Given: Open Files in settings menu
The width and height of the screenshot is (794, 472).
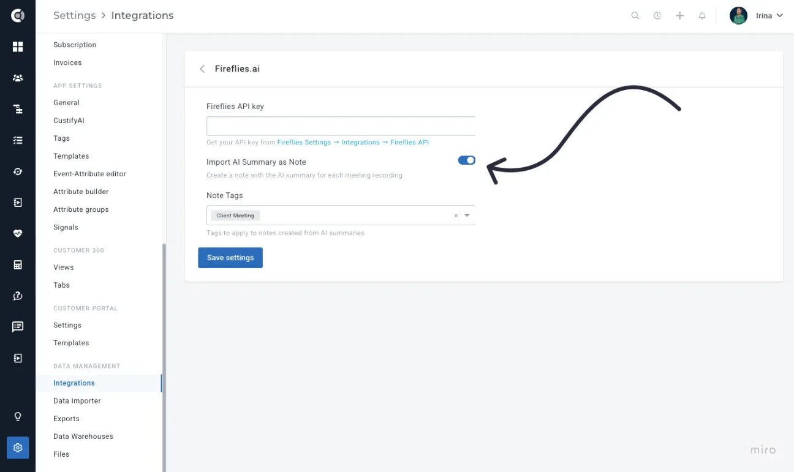Looking at the screenshot, I should [x=61, y=454].
